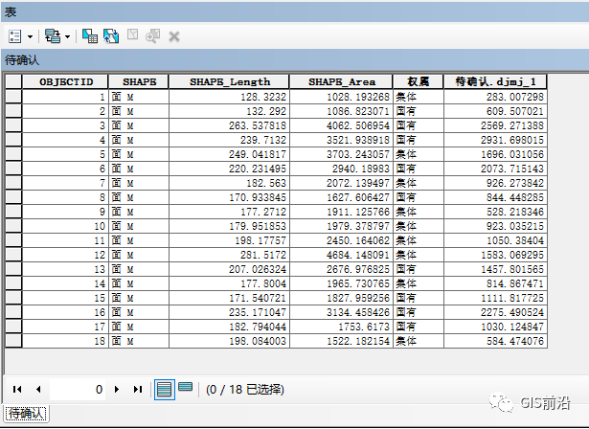Click the SHAPE_Area column header

click(x=341, y=81)
